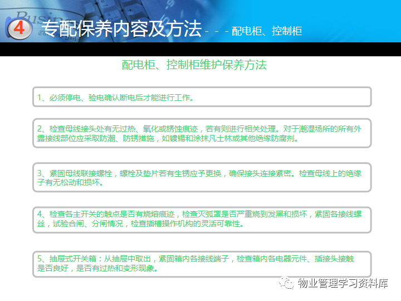Click the number 4 badge icon
The width and height of the screenshot is (401, 301).
coord(19,28)
